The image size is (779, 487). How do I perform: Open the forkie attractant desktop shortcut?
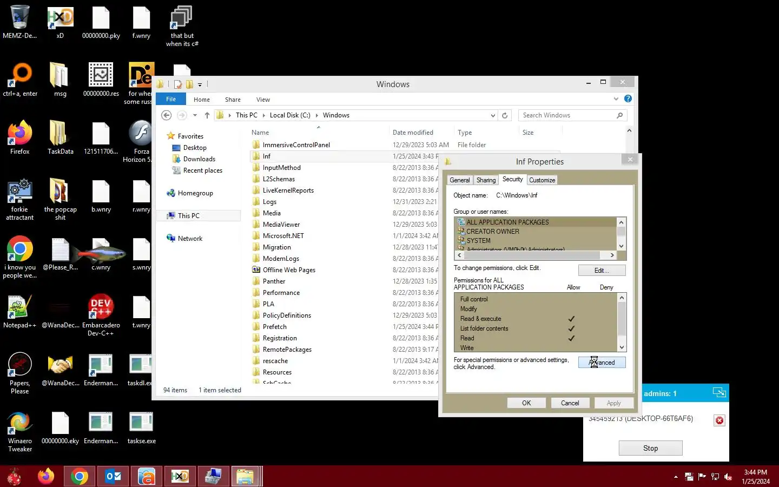20,199
